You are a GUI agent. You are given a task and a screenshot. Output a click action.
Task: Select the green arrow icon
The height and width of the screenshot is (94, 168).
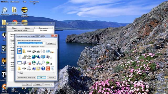click(x=48, y=63)
